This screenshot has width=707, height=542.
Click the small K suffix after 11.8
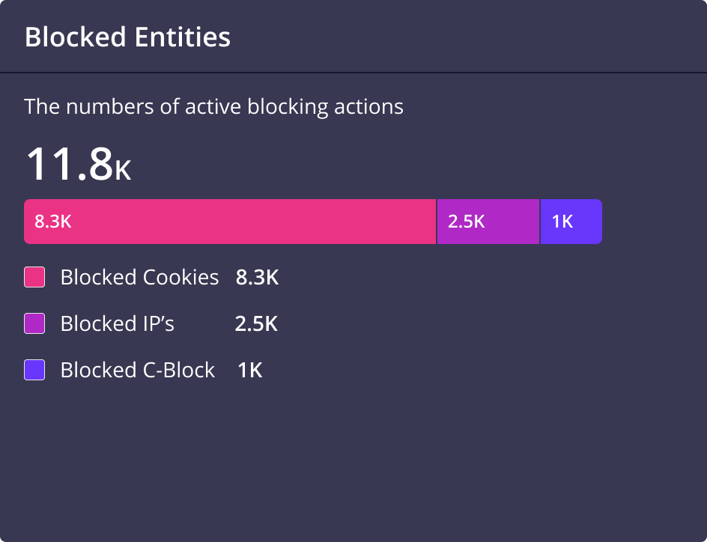coord(123,171)
